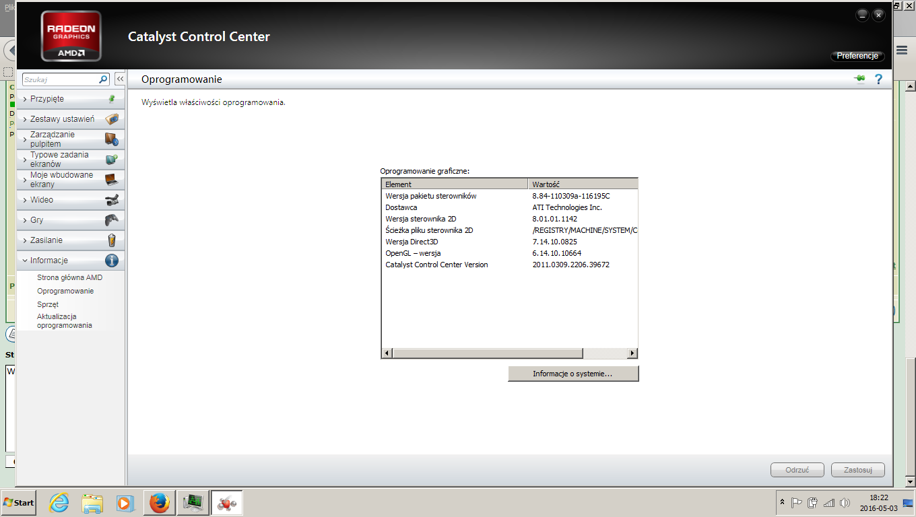Collapse the sidebar with the double-arrow button

pos(120,79)
